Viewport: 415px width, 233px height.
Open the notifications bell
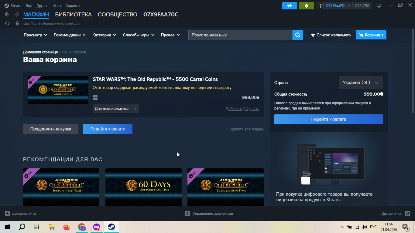point(306,6)
